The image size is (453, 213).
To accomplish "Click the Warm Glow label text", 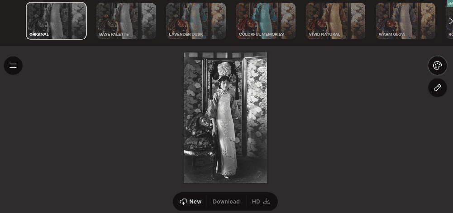I will pyautogui.click(x=392, y=34).
